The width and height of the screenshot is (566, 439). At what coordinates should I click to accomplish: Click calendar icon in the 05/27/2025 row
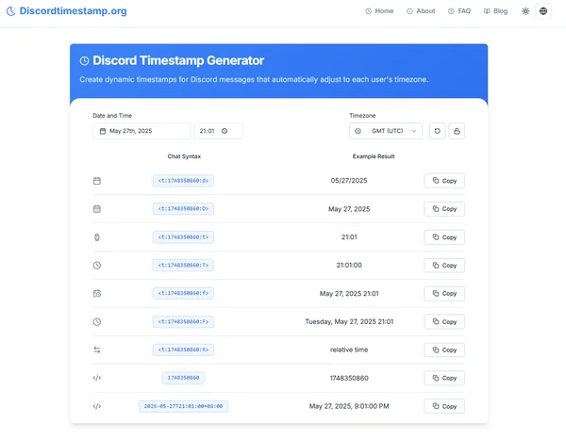97,181
